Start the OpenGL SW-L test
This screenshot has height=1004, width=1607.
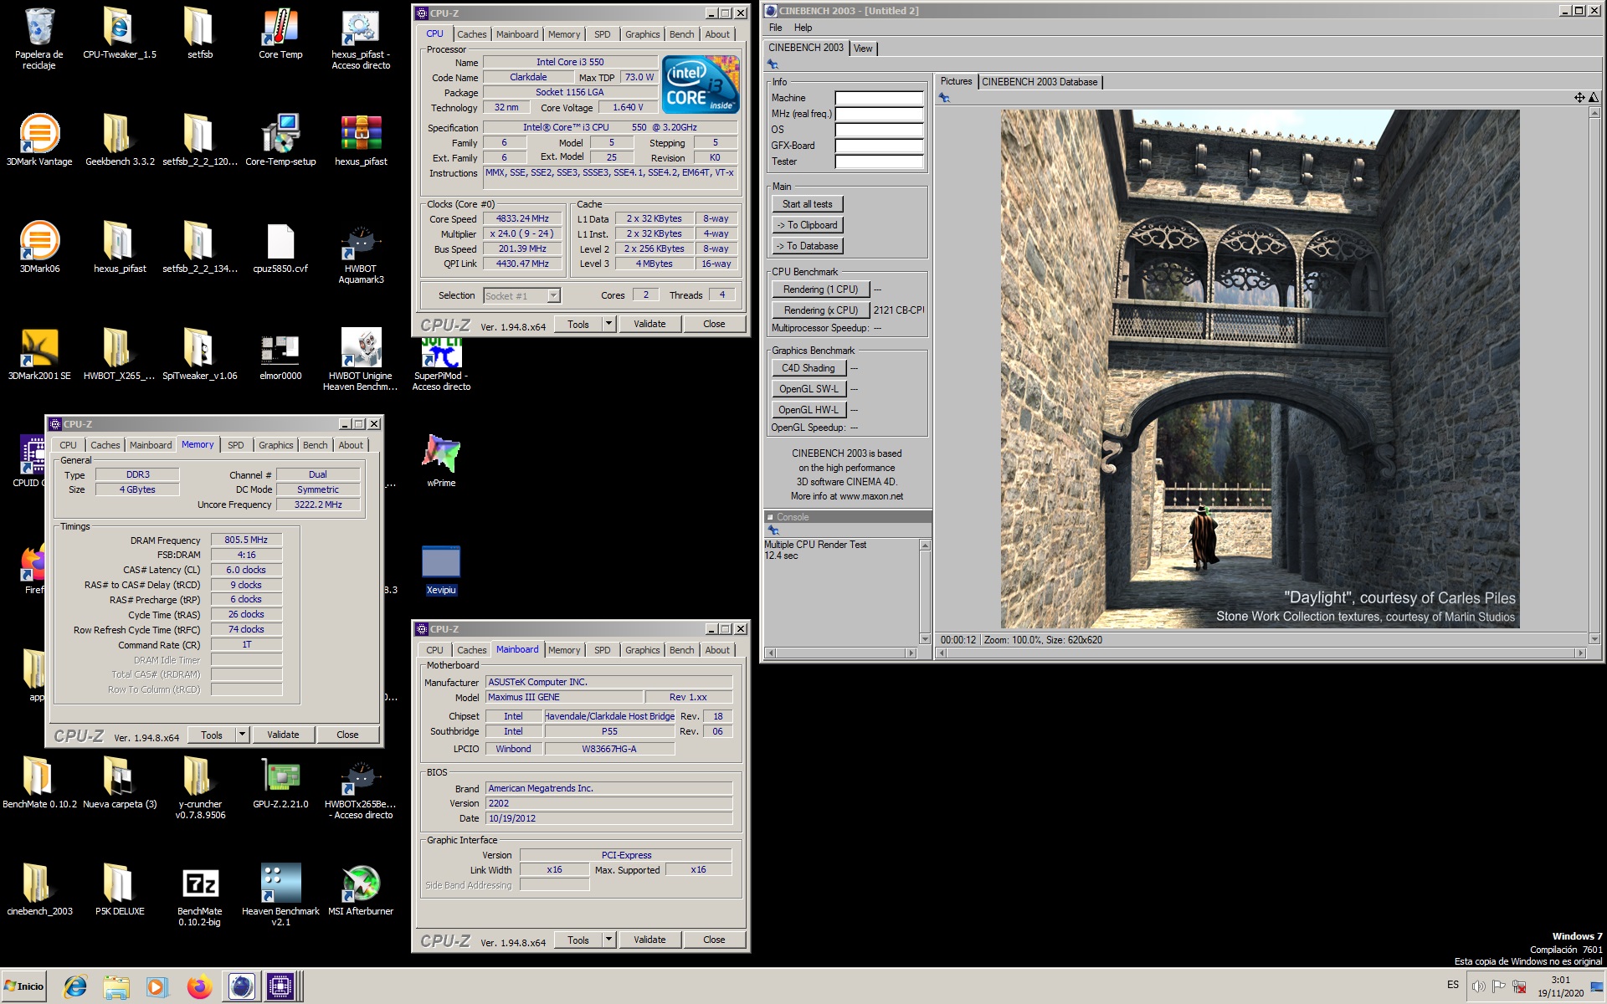tap(809, 389)
